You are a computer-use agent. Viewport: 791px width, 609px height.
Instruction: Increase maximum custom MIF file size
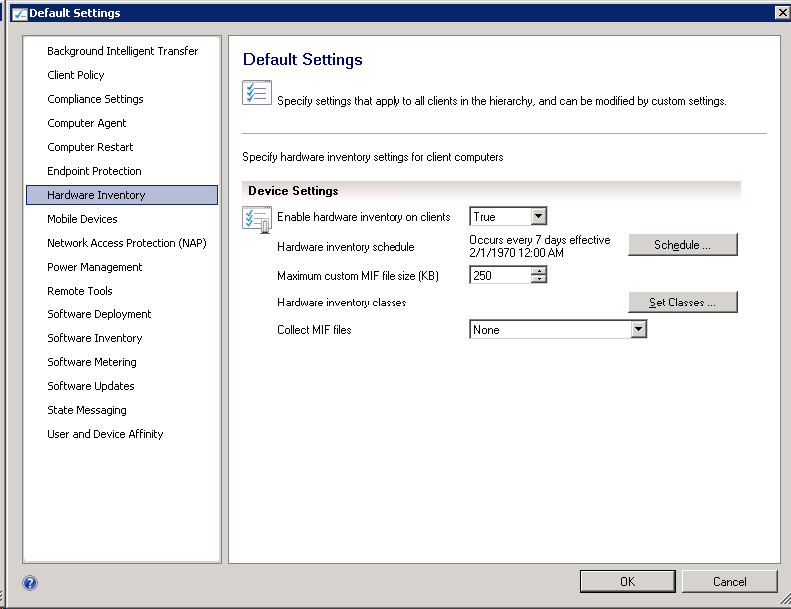[x=539, y=271]
